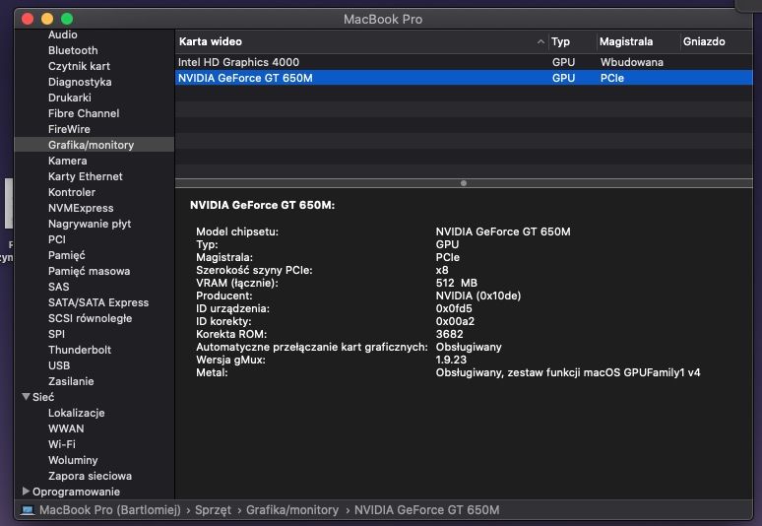Open NVMExpress sidebar entry
Screen dimensions: 762x526
pyautogui.click(x=81, y=208)
